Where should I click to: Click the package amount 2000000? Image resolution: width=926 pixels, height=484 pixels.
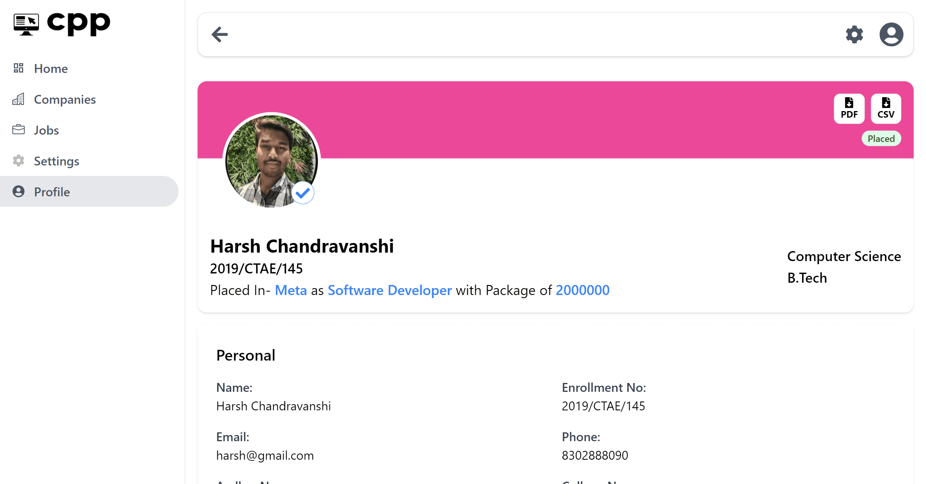[x=583, y=290]
